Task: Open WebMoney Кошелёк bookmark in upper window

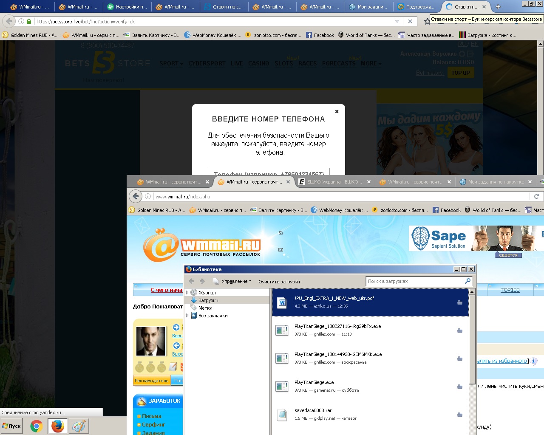Action: [x=212, y=35]
